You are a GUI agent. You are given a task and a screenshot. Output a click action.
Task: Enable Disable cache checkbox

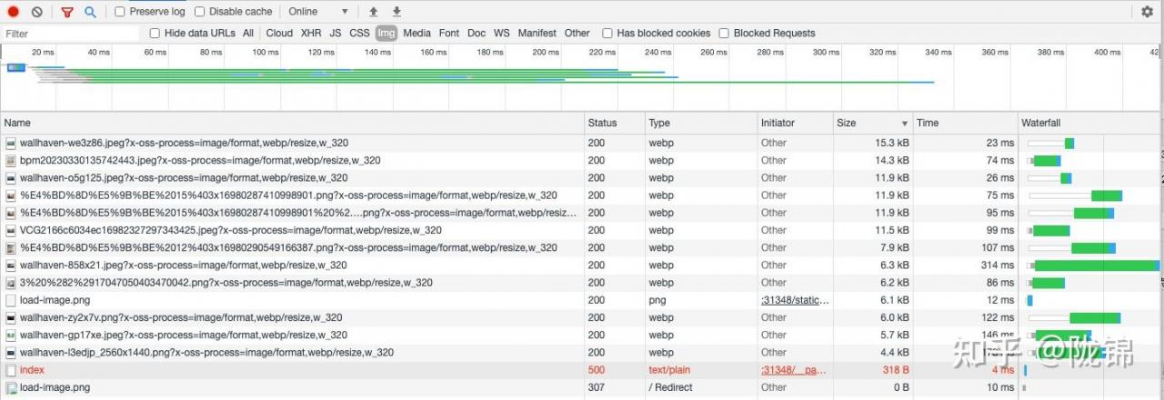click(x=200, y=12)
